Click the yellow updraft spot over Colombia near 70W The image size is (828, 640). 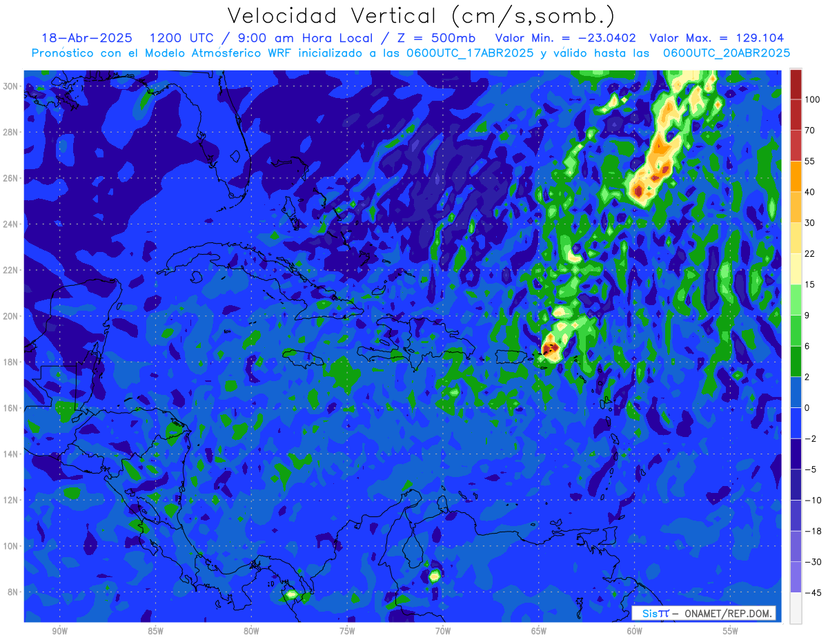pos(434,575)
